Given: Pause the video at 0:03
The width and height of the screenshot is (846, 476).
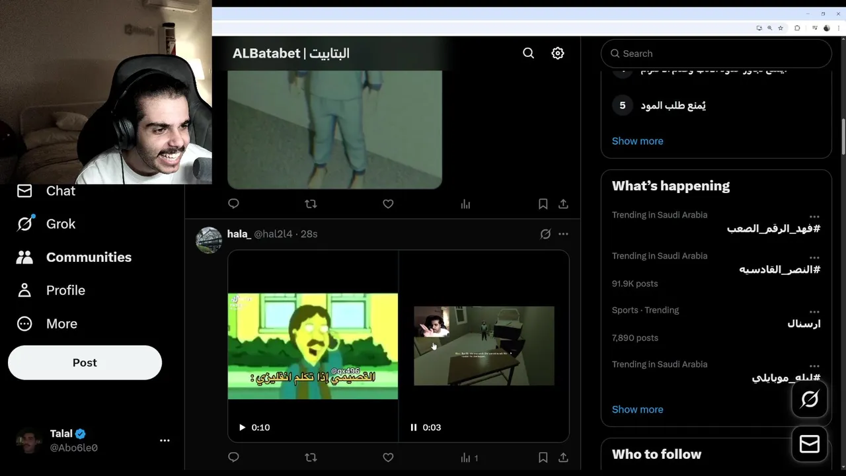Looking at the screenshot, I should click(x=414, y=427).
